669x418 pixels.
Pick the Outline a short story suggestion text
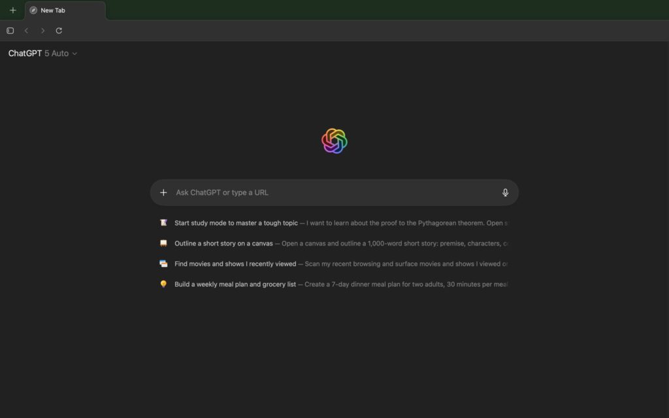point(223,244)
